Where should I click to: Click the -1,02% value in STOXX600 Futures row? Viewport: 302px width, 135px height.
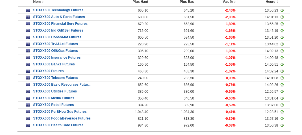pos(230,71)
